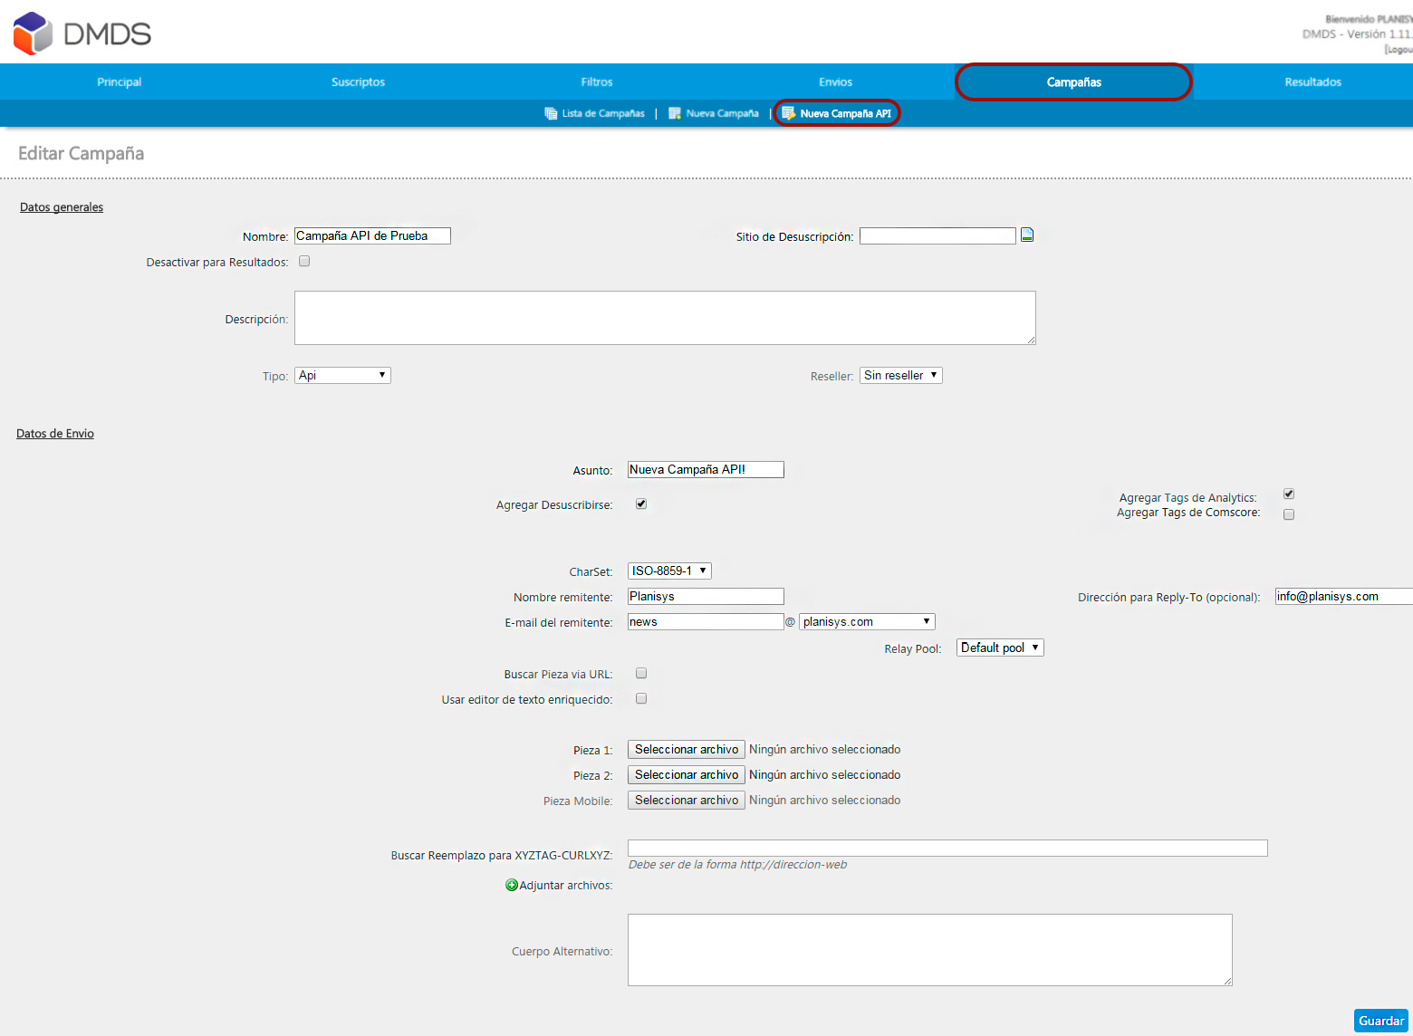Select Campañas tab
The width and height of the screenshot is (1413, 1036).
coord(1074,82)
